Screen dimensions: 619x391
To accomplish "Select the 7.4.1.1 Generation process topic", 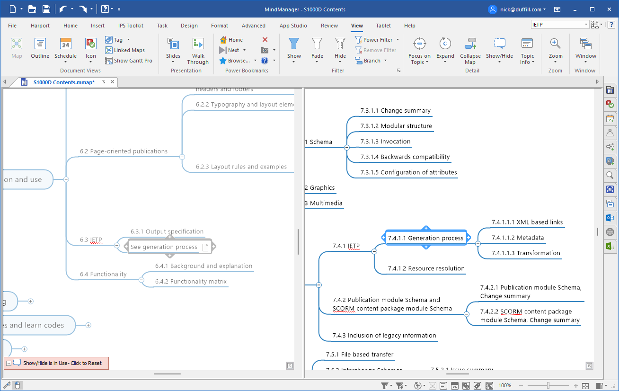I will (x=426, y=238).
